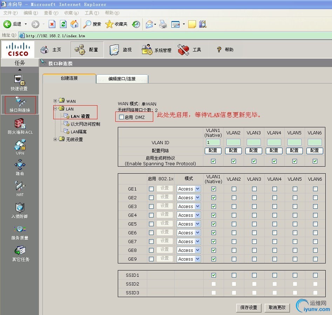332x315 pixels.
Task: Open the 服务质量 QoS icon
Action: click(x=20, y=229)
